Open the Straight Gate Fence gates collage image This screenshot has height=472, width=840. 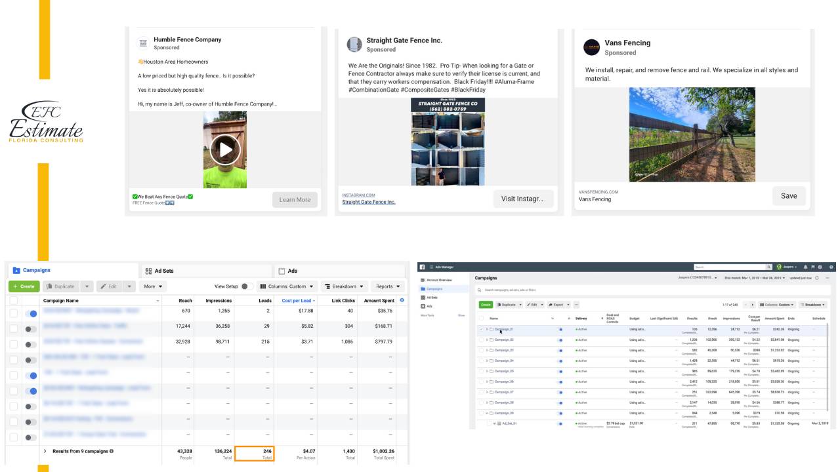[x=448, y=142]
